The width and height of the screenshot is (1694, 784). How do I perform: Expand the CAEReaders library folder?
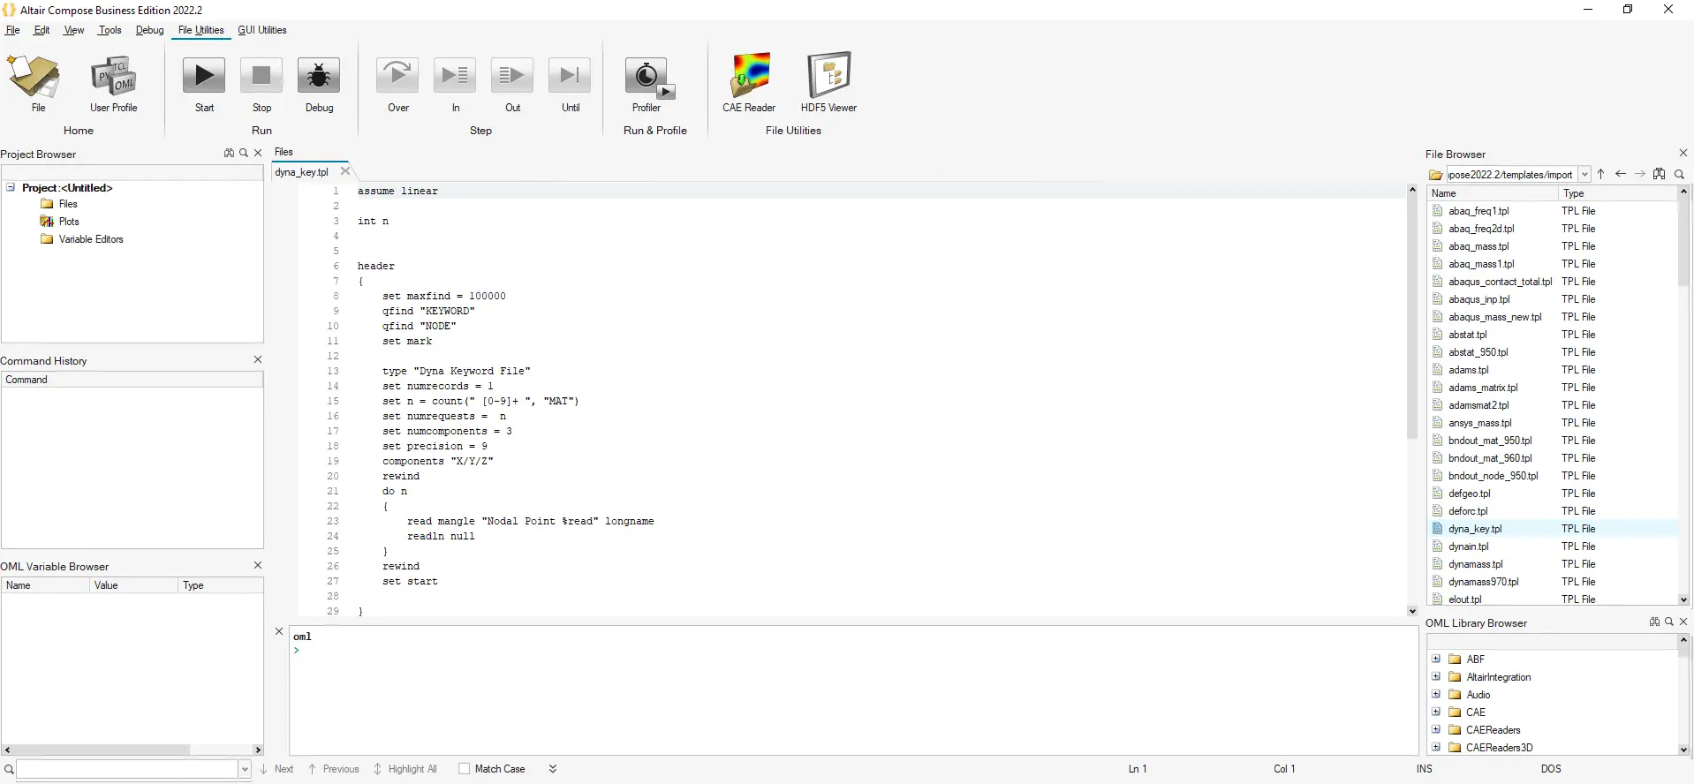pos(1436,729)
